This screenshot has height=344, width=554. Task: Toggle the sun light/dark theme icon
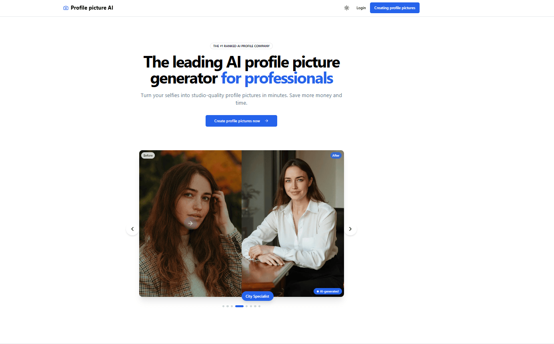(347, 8)
